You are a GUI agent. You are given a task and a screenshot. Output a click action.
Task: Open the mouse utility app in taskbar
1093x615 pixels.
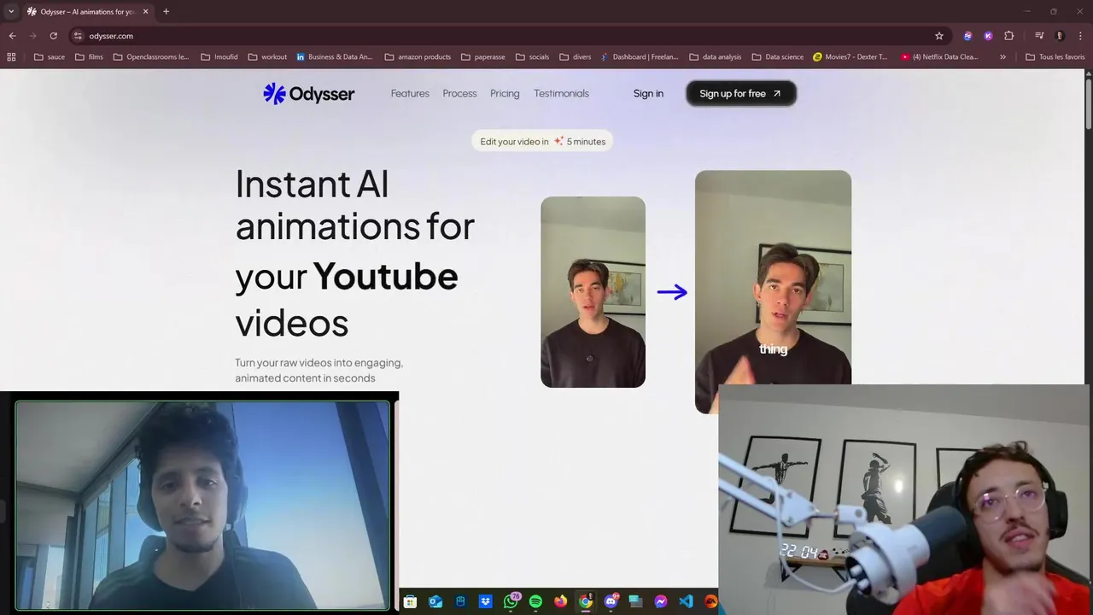pos(460,601)
